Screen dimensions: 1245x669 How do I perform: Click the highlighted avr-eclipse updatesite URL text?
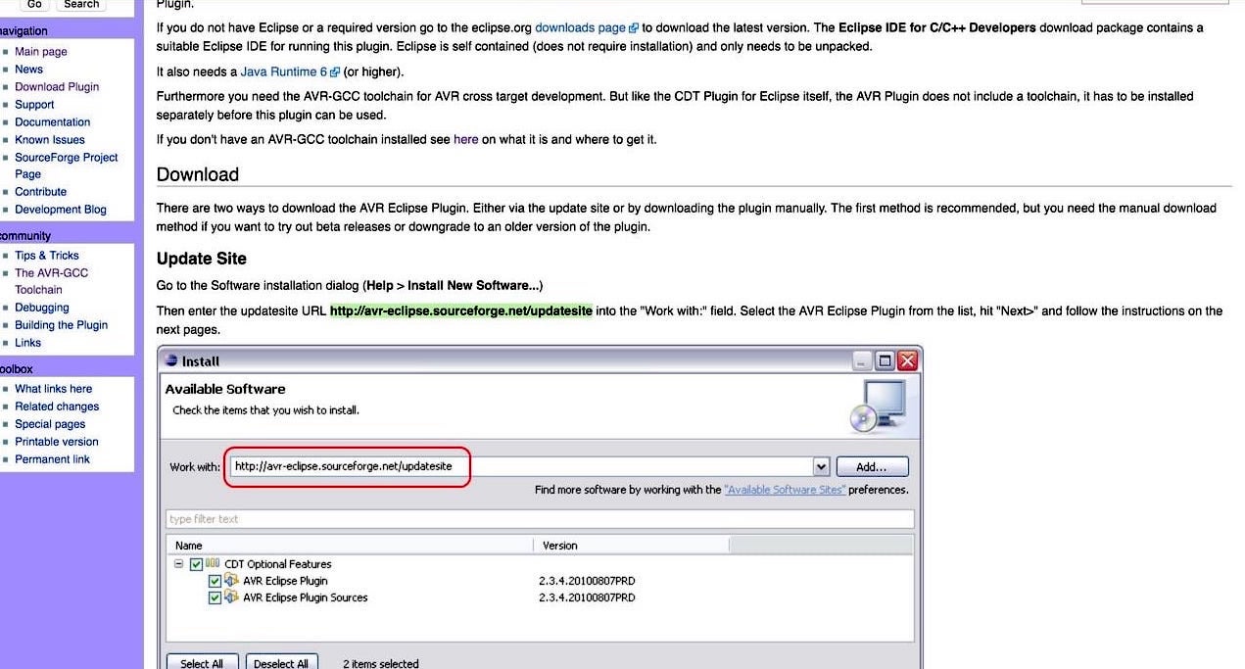(x=461, y=311)
